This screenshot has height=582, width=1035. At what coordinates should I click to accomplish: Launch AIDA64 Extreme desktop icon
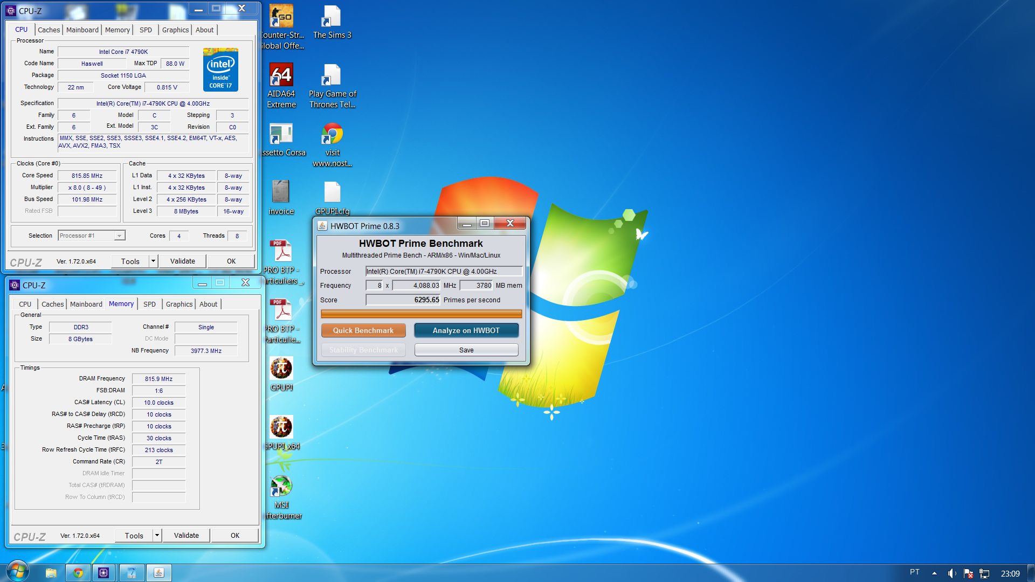[x=281, y=86]
